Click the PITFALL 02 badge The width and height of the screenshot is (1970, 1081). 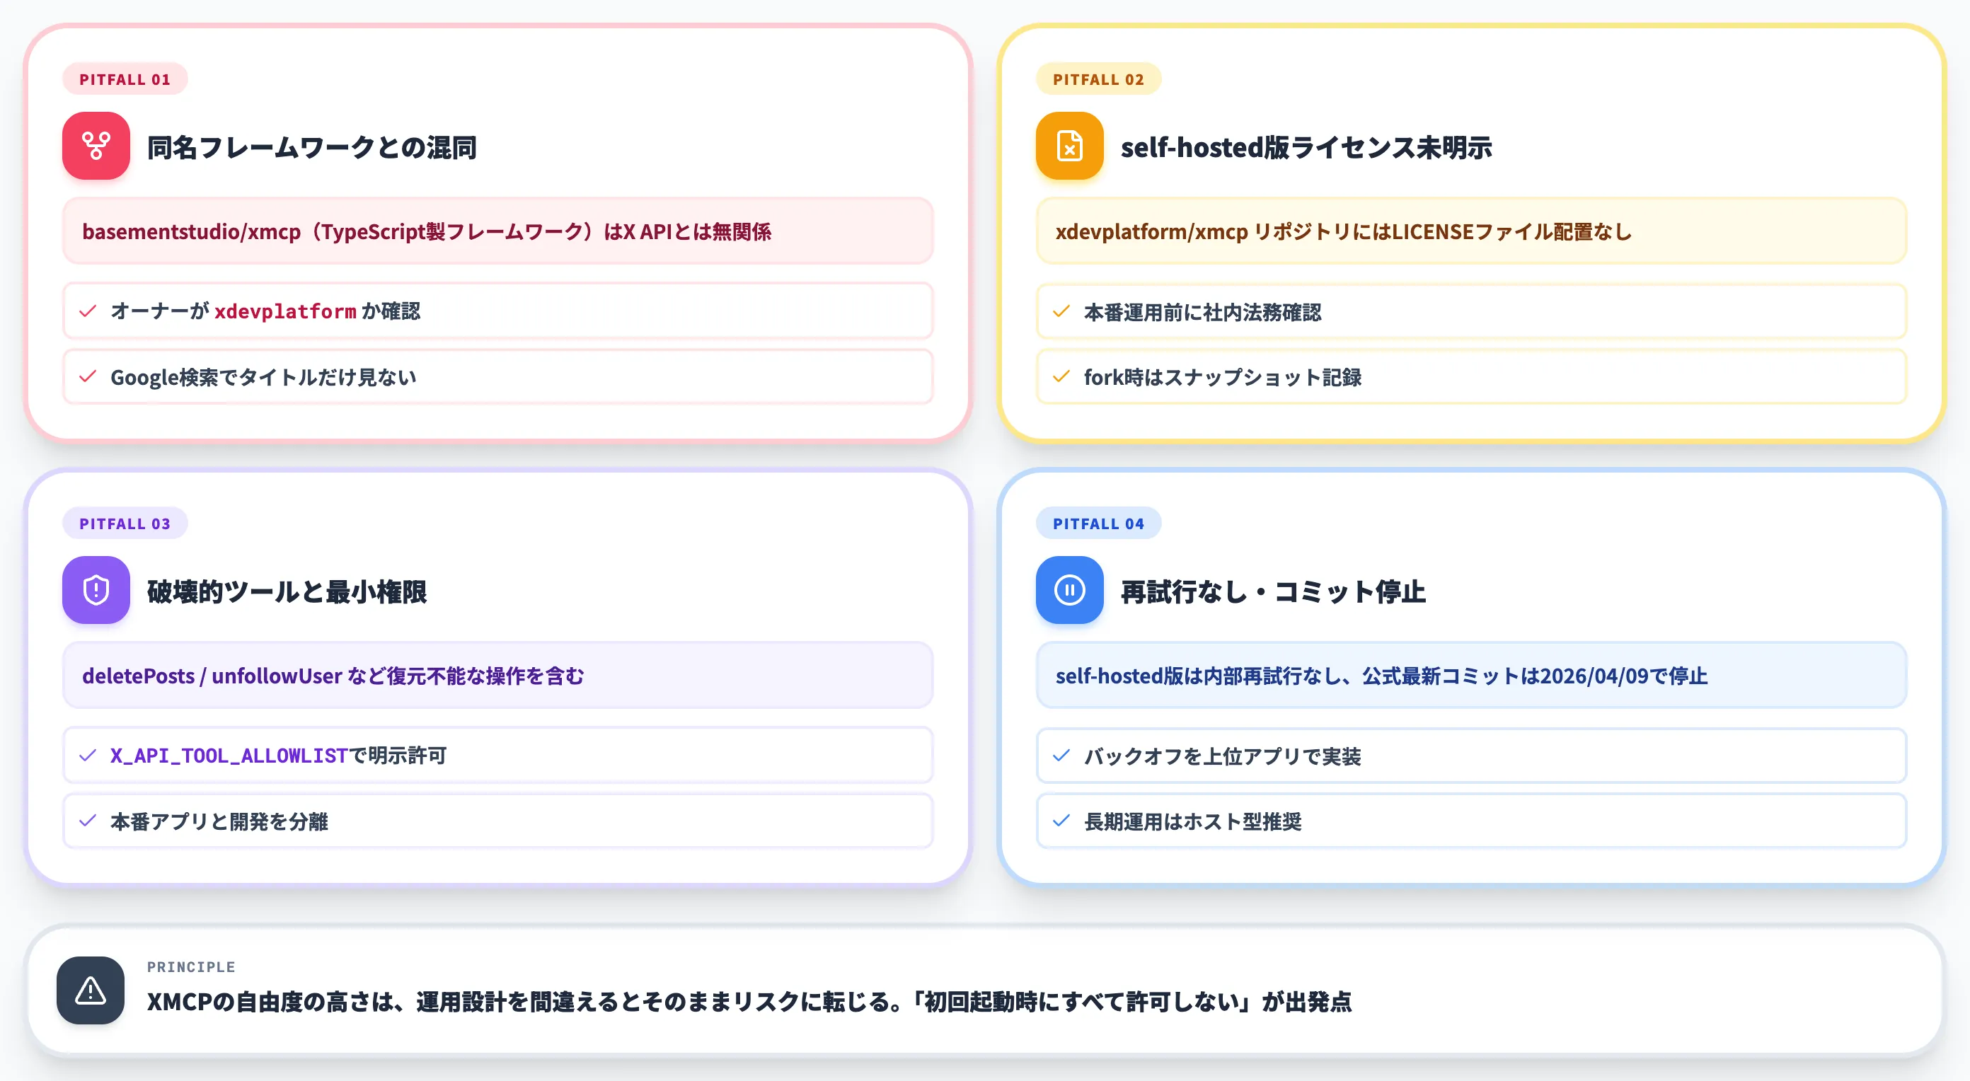(1098, 79)
